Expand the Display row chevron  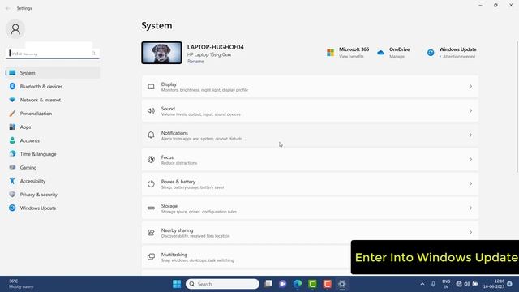(x=470, y=87)
